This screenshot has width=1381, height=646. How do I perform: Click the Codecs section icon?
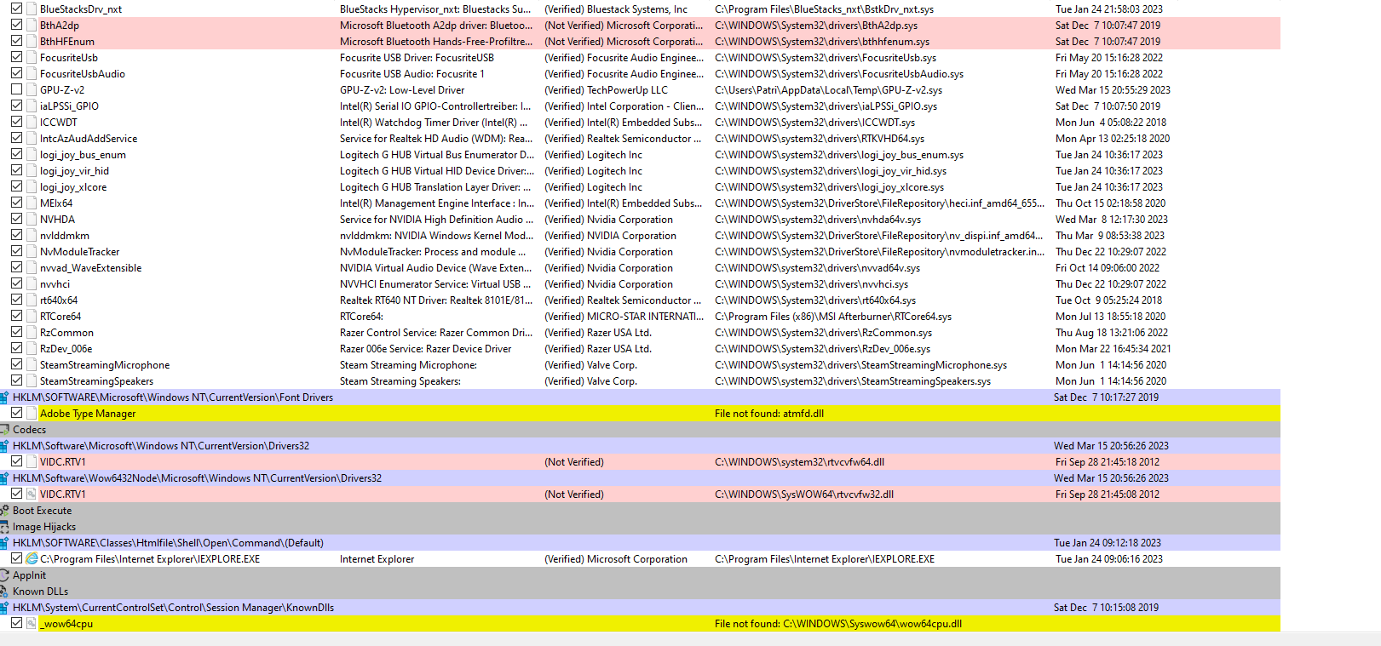coord(4,430)
